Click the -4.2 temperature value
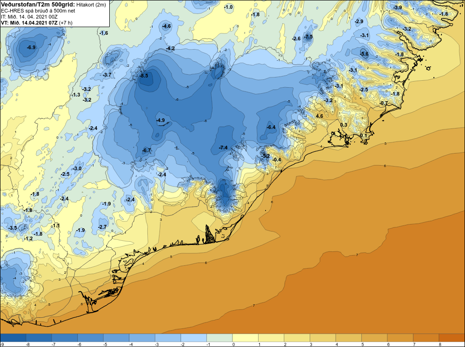465x347 pixels. 170,48
